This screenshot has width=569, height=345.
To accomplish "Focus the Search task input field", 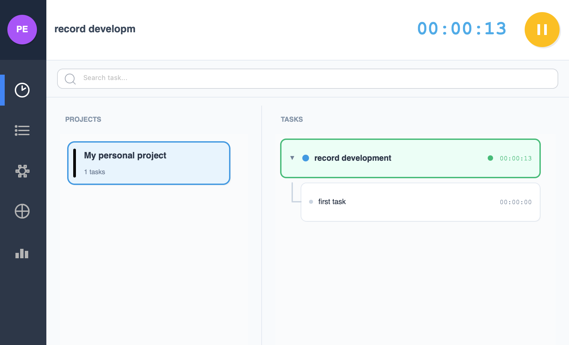I will (x=308, y=79).
